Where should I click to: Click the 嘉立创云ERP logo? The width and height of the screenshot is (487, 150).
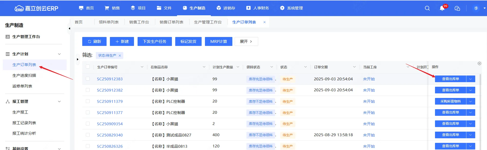click(x=36, y=8)
